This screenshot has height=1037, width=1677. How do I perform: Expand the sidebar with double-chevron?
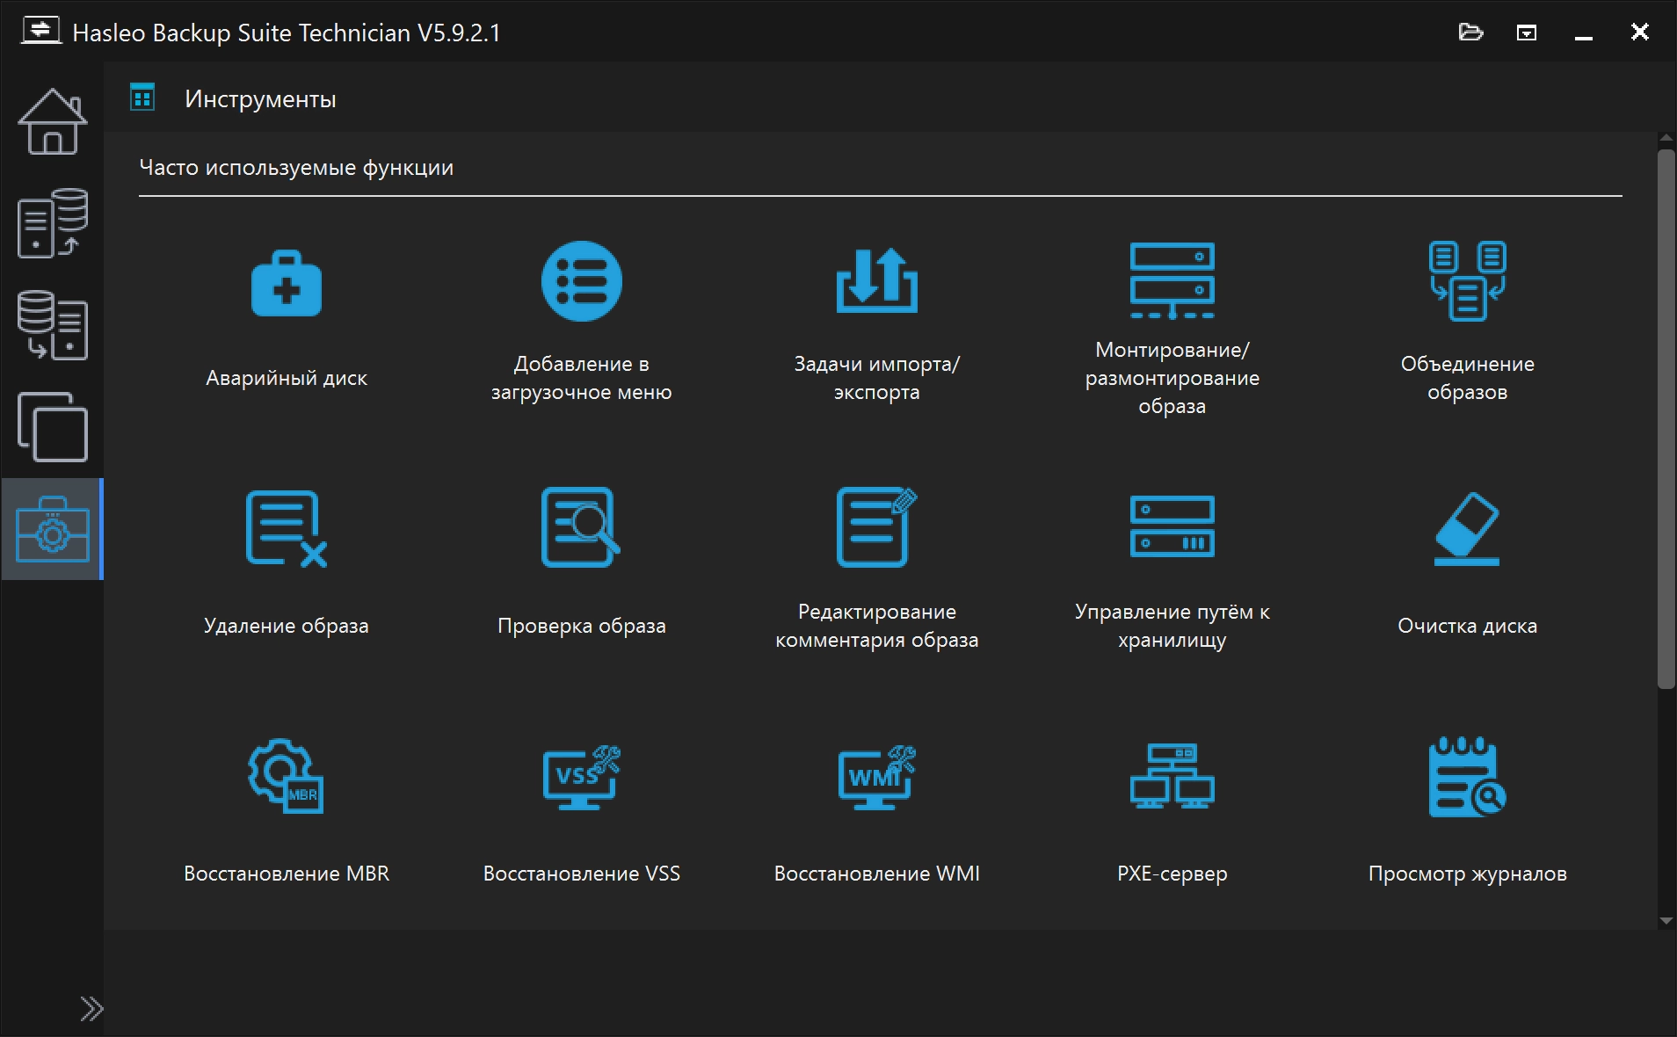[x=91, y=1008]
